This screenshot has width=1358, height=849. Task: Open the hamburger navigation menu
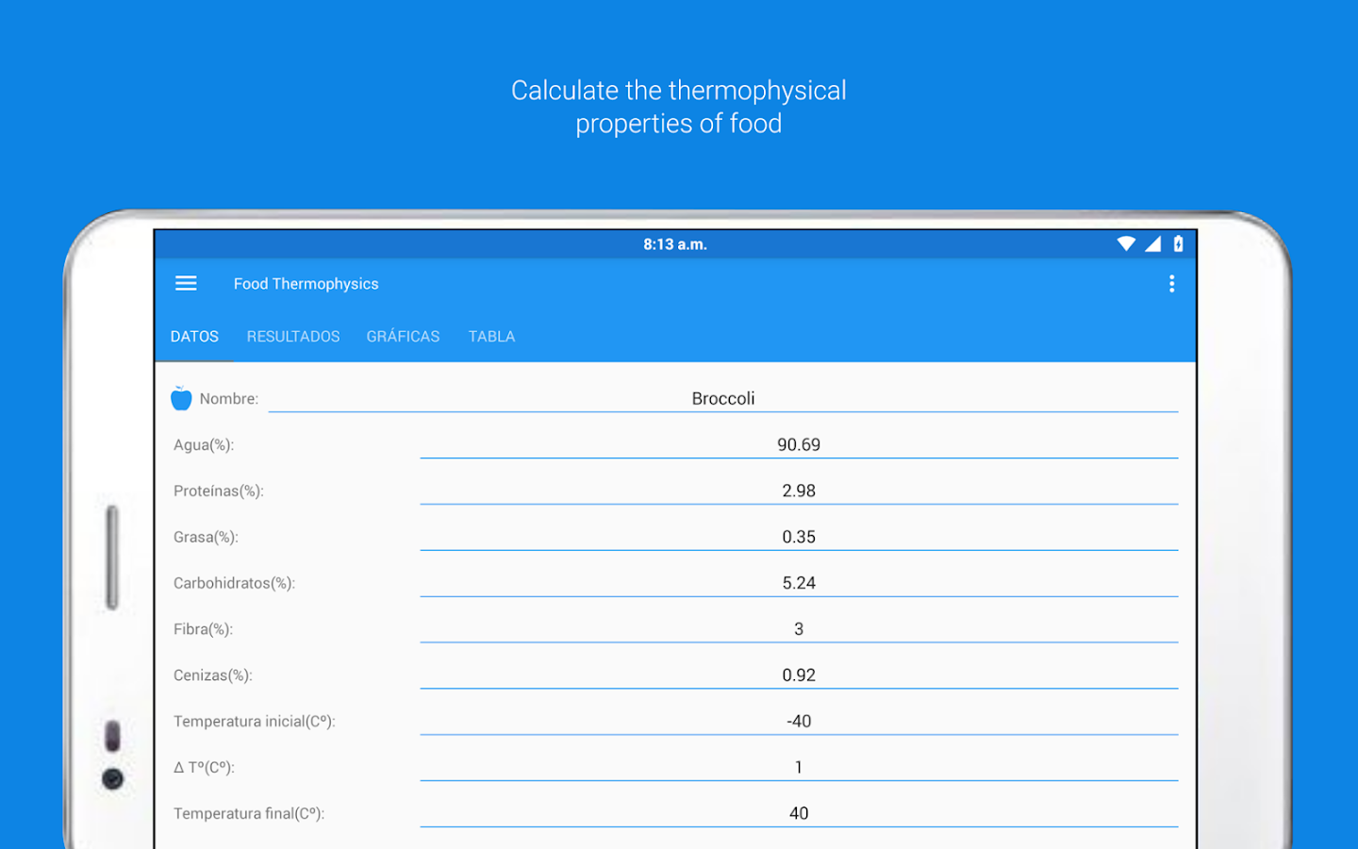click(186, 283)
